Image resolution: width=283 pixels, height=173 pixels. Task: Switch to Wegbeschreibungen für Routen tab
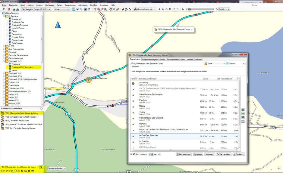[153, 60]
